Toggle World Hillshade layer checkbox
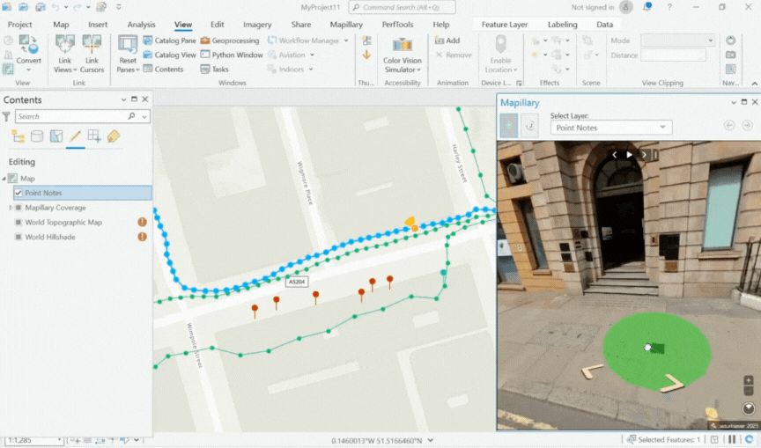Image resolution: width=761 pixels, height=448 pixels. pos(18,237)
